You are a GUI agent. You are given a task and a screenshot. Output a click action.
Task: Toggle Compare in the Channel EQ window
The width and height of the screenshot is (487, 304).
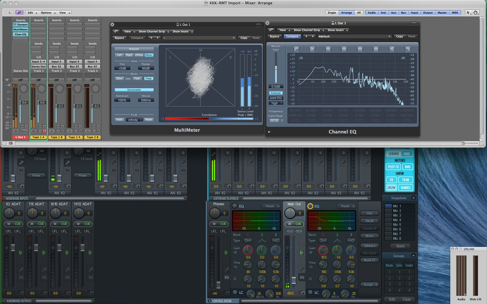pyautogui.click(x=292, y=36)
